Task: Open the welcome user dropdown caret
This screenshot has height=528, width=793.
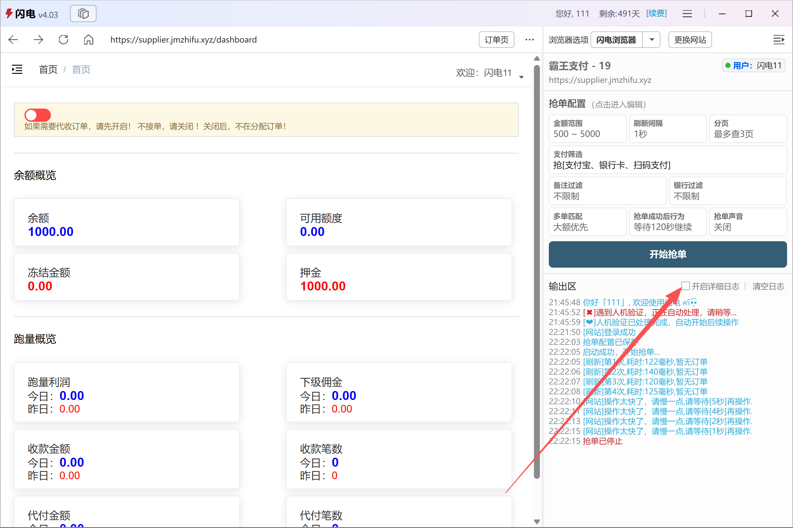Action: click(521, 77)
